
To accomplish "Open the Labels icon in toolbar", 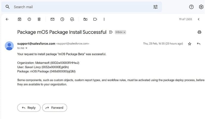I will (x=95, y=19).
